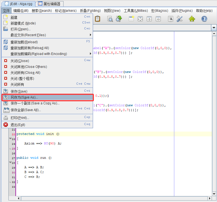This screenshot has width=217, height=202.
Task: Click the vertical scrollbar down arrow
Action: (214, 194)
